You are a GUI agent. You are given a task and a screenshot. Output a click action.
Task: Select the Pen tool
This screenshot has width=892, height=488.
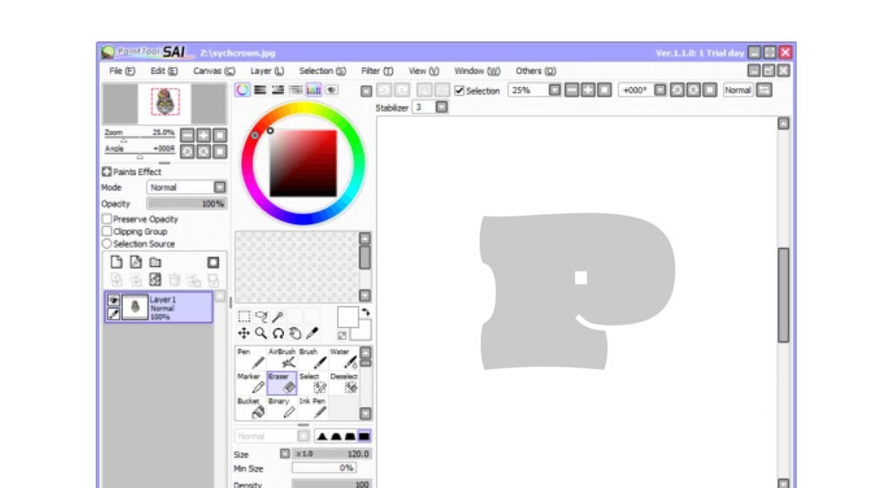[x=250, y=358]
